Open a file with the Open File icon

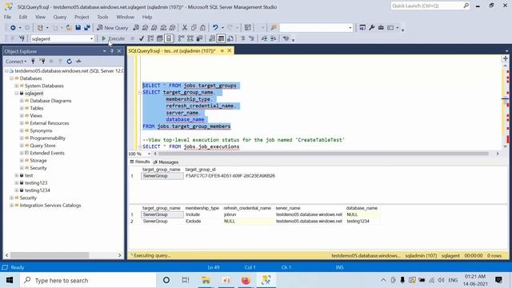(69, 28)
